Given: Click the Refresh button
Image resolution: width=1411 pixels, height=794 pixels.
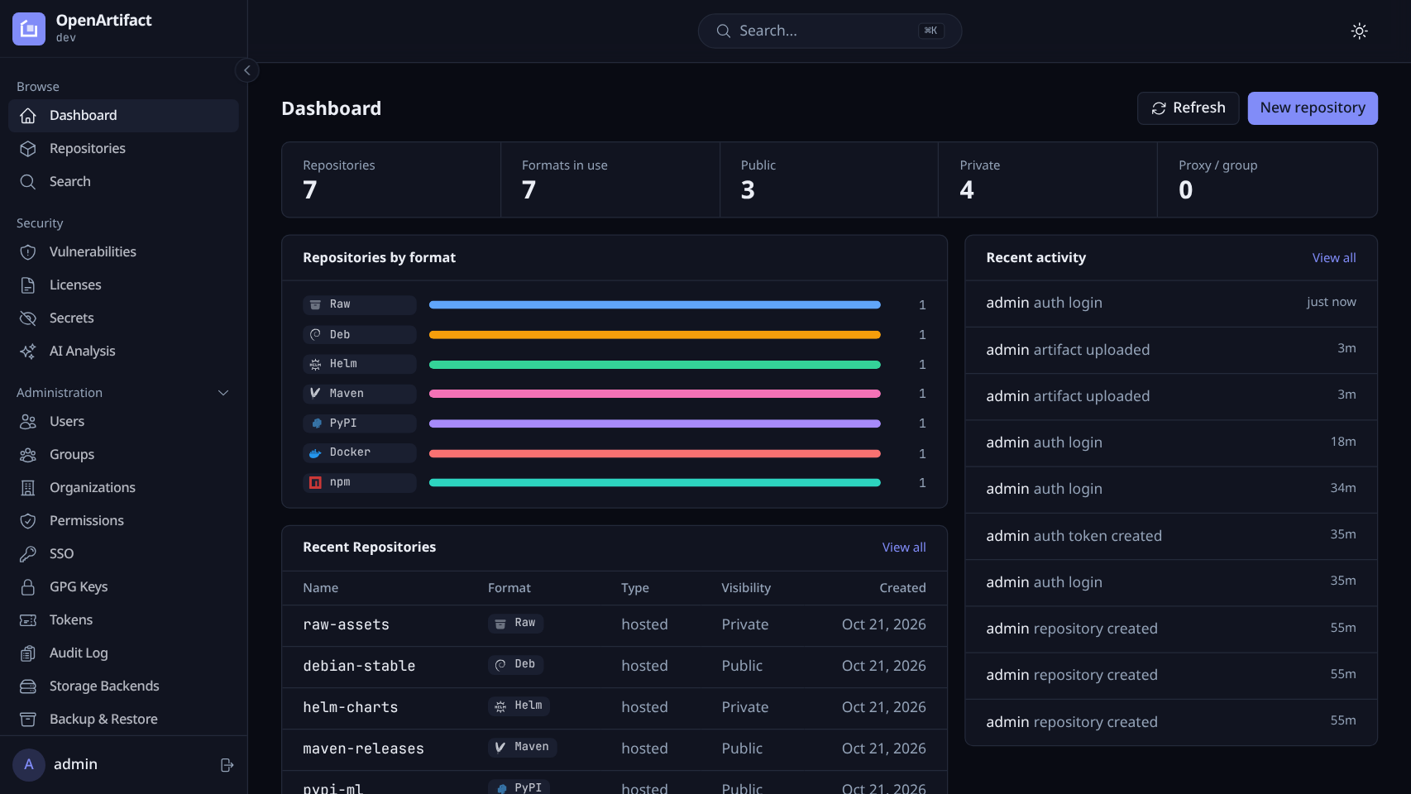Looking at the screenshot, I should pos(1188,108).
